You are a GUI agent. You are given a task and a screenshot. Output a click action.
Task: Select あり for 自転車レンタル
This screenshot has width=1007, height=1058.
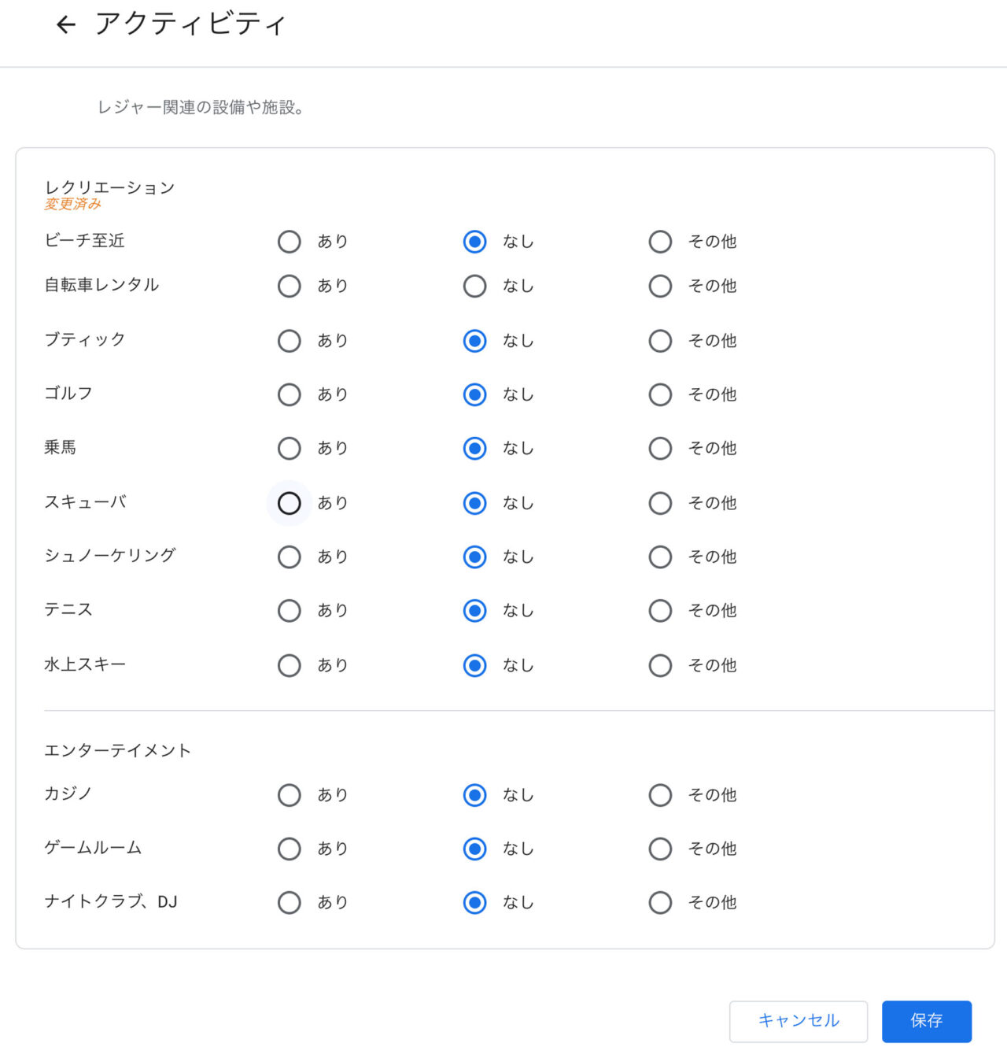pos(290,286)
